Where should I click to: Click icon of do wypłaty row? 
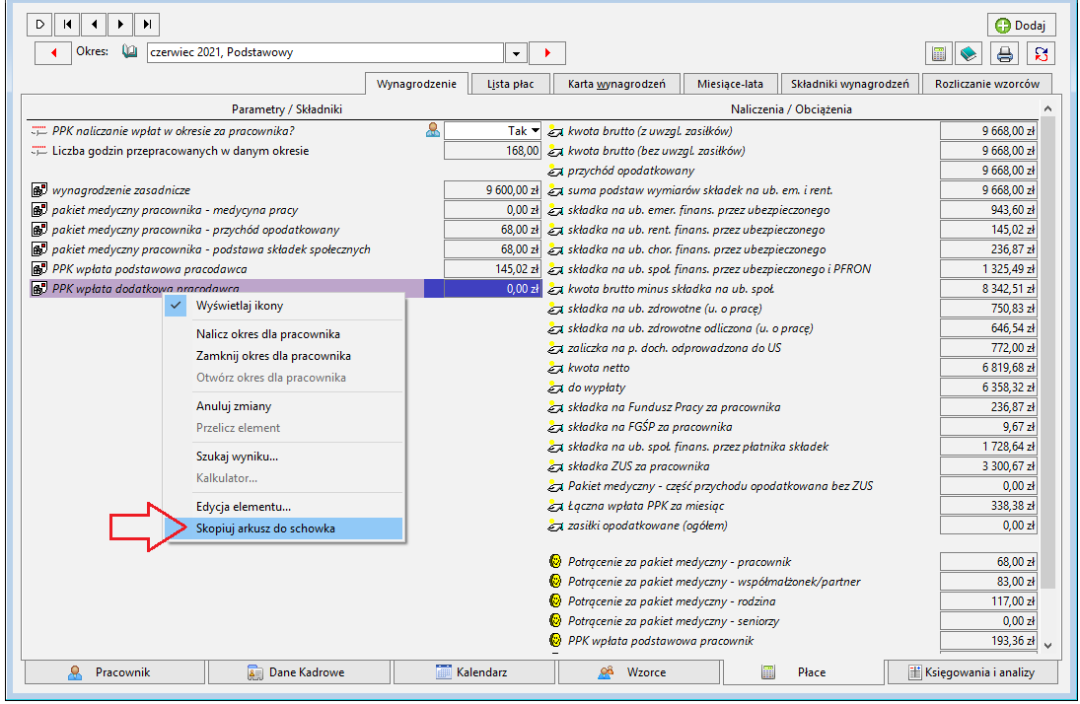[x=555, y=387]
